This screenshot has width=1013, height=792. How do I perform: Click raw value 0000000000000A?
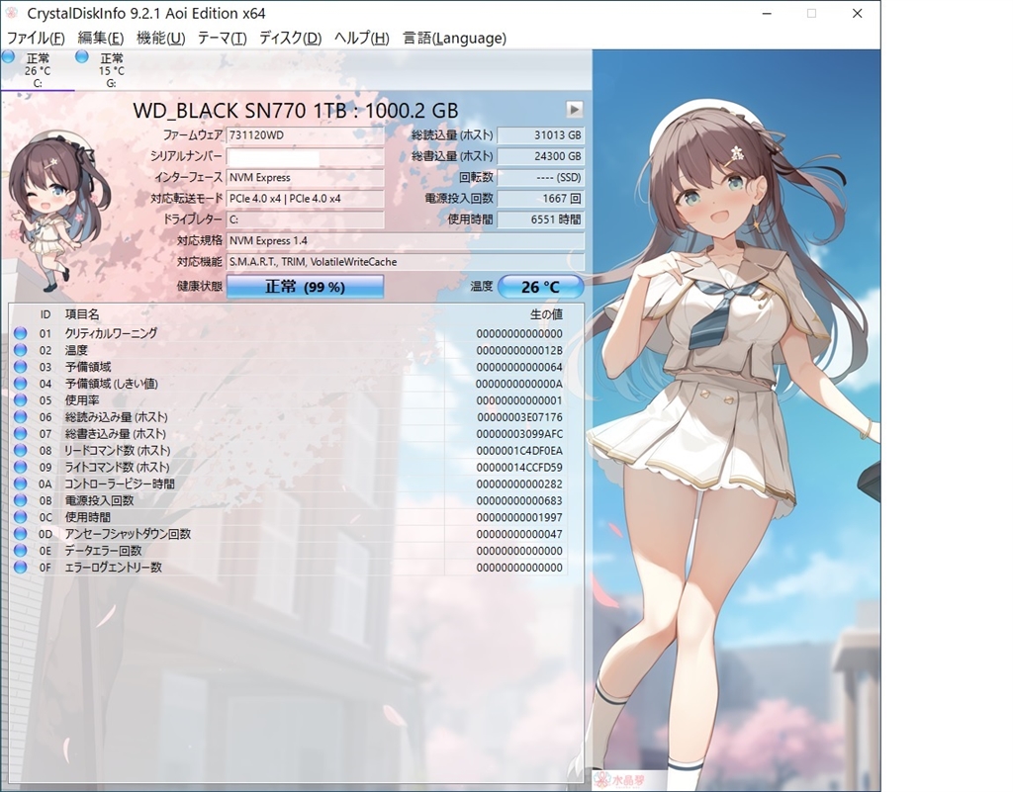[519, 384]
